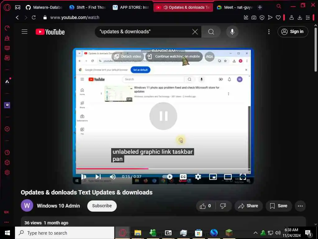
Task: Search with your voice microphone button
Action: 232,32
